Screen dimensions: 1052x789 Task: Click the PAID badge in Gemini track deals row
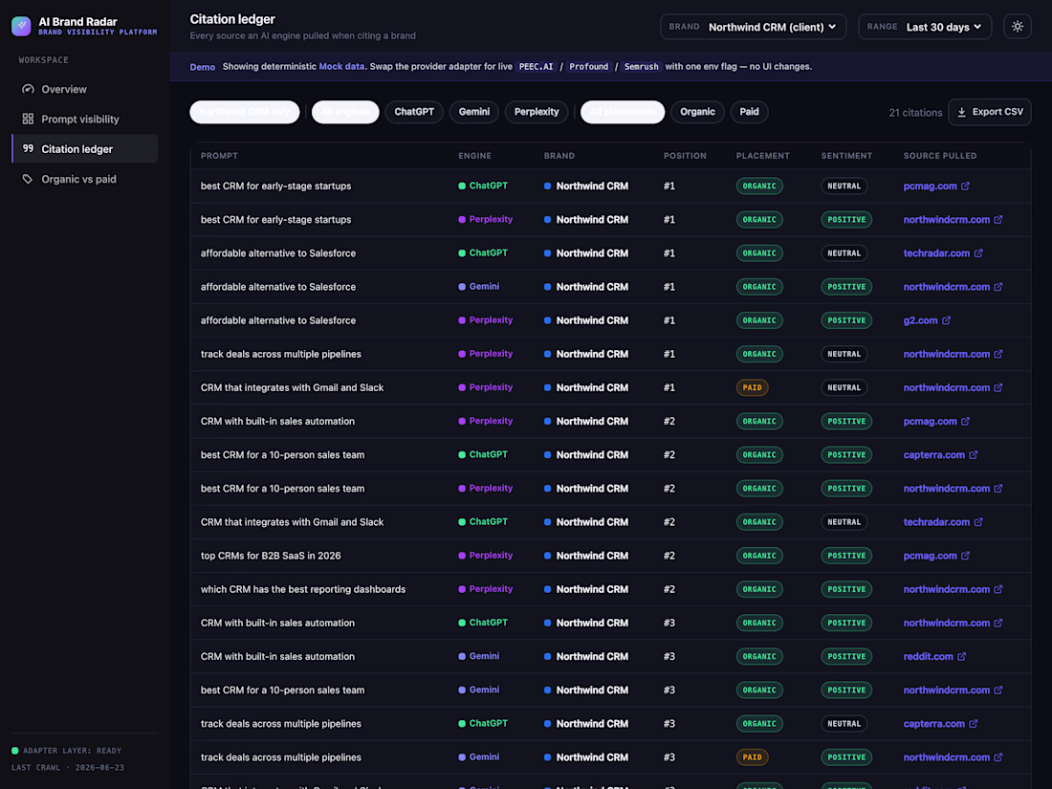(752, 757)
